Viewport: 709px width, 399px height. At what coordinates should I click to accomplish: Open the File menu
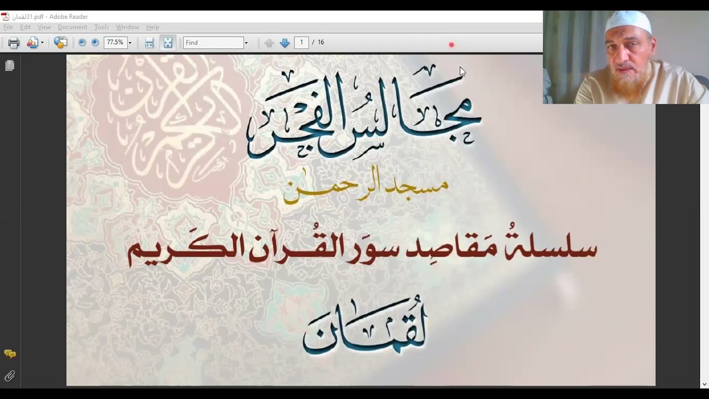tap(8, 27)
